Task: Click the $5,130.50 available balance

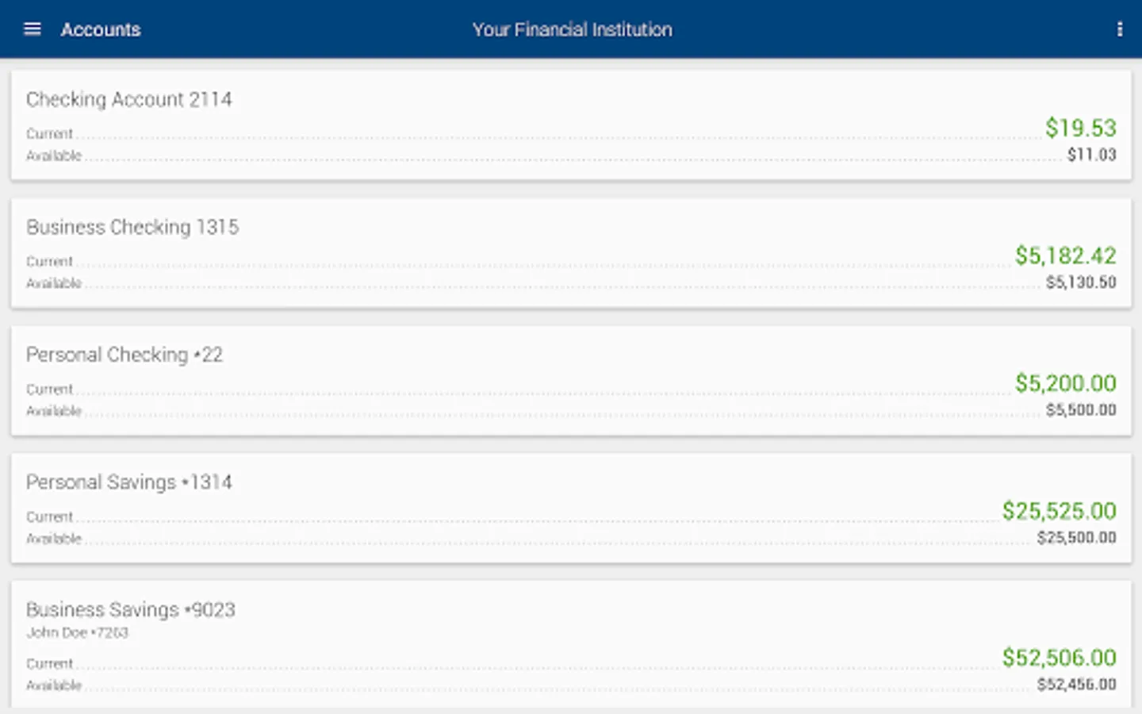Action: 1080,282
